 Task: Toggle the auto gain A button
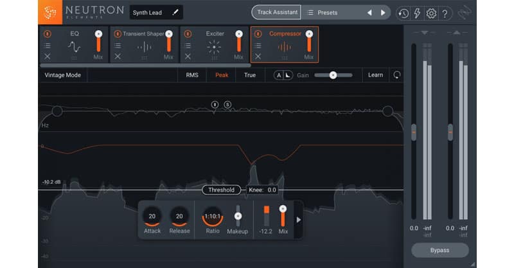tap(279, 75)
